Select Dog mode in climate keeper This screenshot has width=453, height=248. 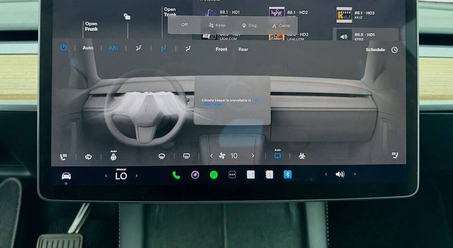click(249, 25)
